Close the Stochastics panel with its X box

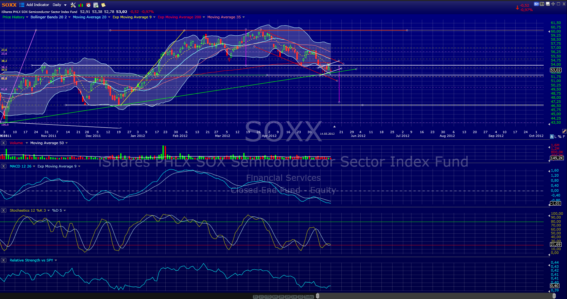coord(3,210)
